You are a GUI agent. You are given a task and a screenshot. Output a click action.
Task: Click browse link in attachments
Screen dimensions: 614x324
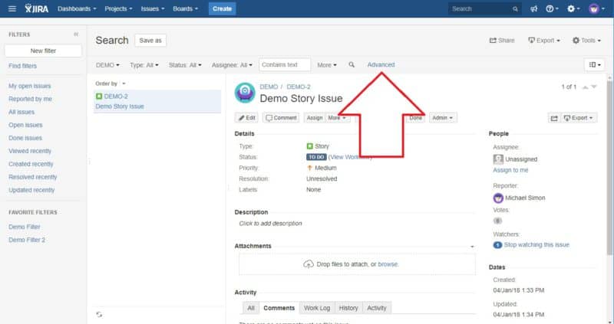(x=388, y=264)
